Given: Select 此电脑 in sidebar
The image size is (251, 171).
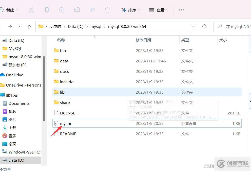Looking at the screenshot, I should point(9,95).
